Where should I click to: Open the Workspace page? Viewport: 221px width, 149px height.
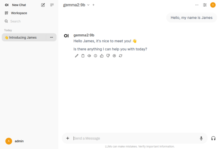[19, 13]
